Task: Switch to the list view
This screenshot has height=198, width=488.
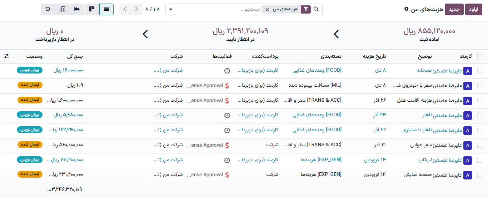Action: pyautogui.click(x=106, y=9)
